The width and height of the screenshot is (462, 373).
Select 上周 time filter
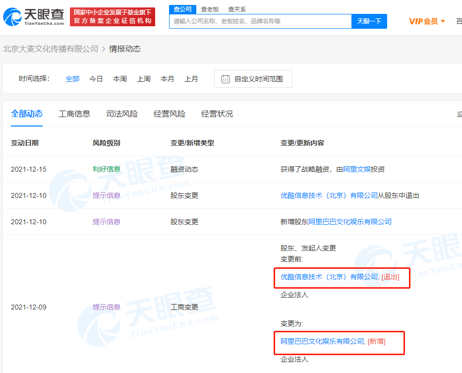click(144, 79)
